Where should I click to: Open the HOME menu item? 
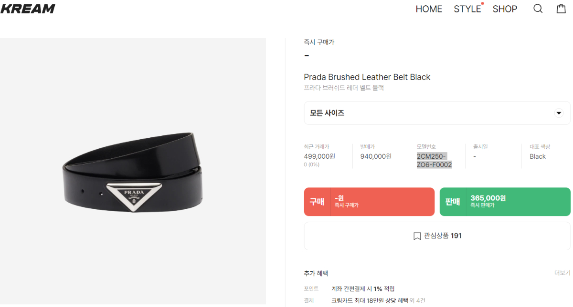[x=429, y=9]
